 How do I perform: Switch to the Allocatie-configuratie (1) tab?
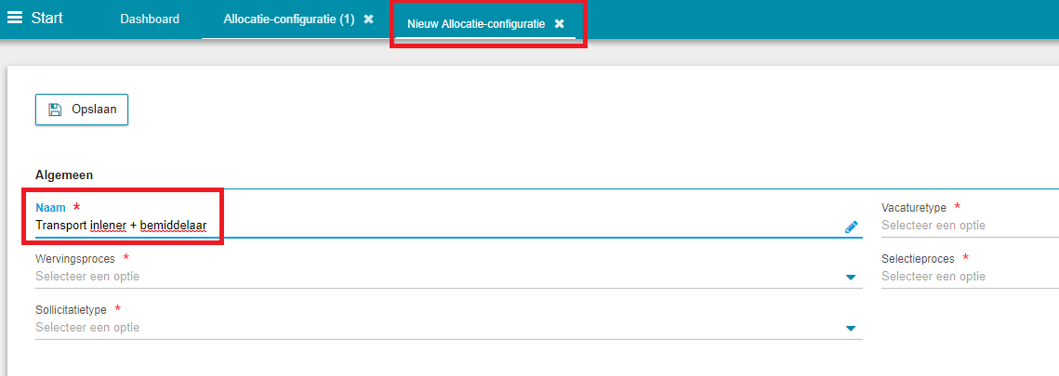pos(288,19)
